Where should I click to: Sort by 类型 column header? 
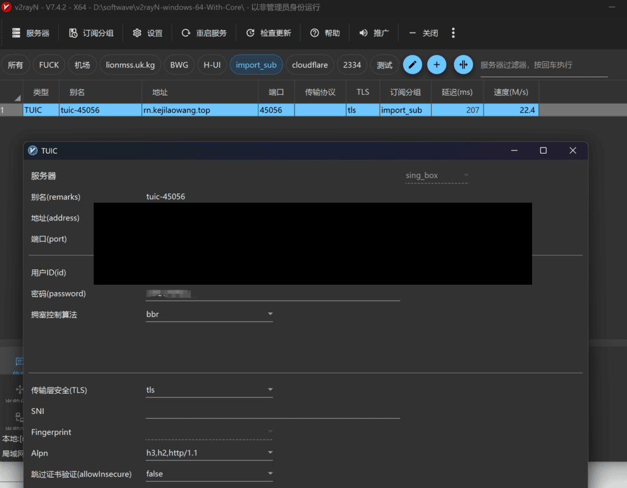click(41, 92)
